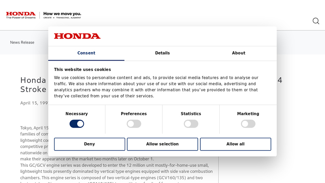325x183 pixels.
Task: Enable the Preferences cookies switch
Action: pos(134,124)
